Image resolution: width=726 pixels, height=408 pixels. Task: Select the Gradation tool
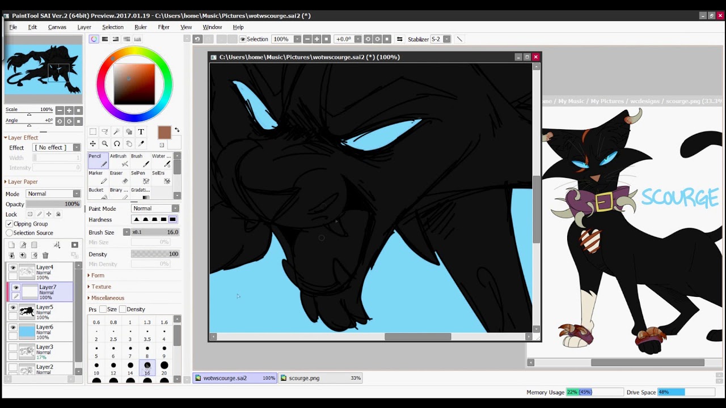point(141,193)
